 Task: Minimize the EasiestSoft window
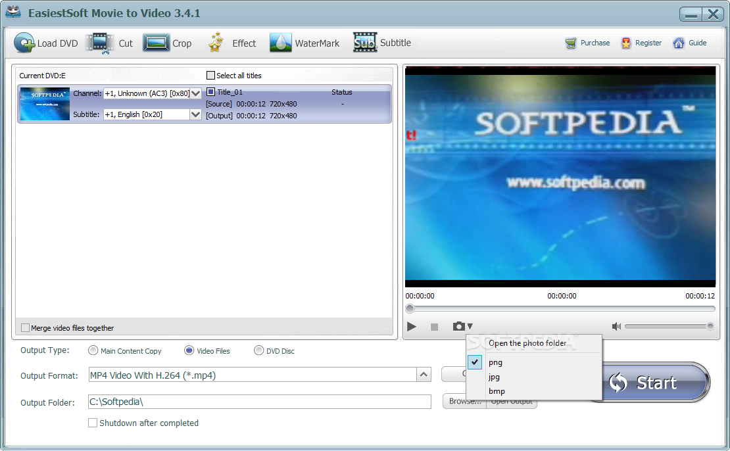click(691, 14)
